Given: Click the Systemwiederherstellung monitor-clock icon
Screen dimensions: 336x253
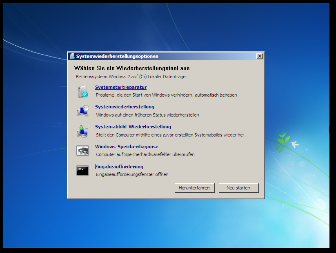Looking at the screenshot, I should [x=83, y=111].
